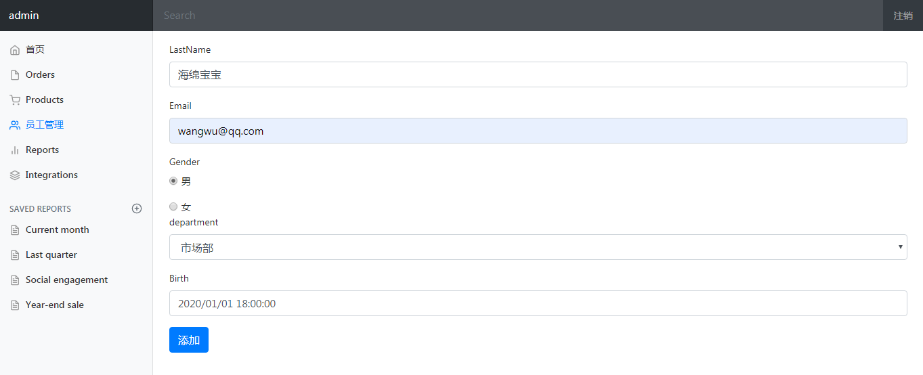This screenshot has height=375, width=923.
Task: Open the department dropdown showing 市场部
Action: tap(538, 247)
